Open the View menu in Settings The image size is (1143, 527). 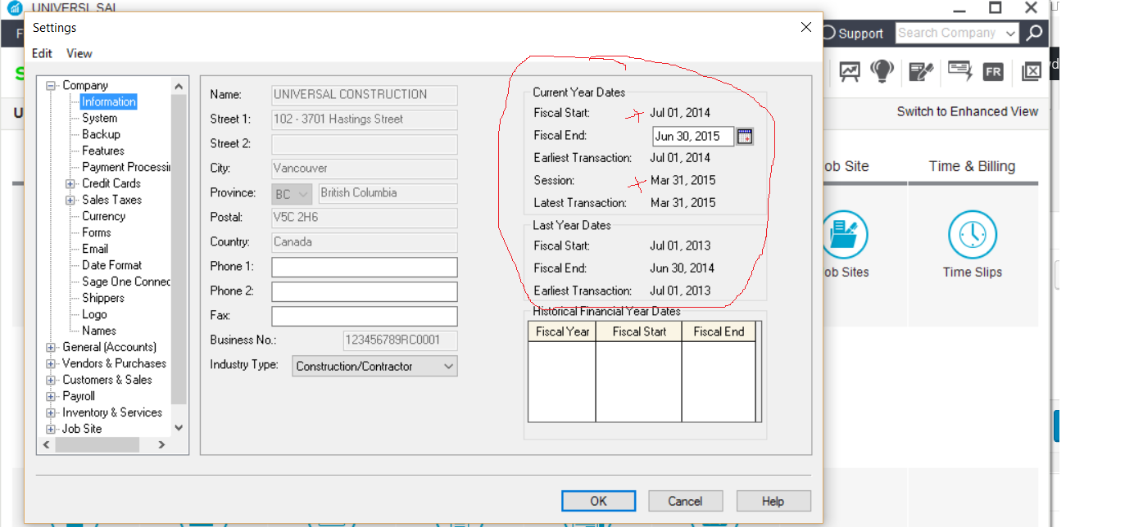click(x=79, y=53)
